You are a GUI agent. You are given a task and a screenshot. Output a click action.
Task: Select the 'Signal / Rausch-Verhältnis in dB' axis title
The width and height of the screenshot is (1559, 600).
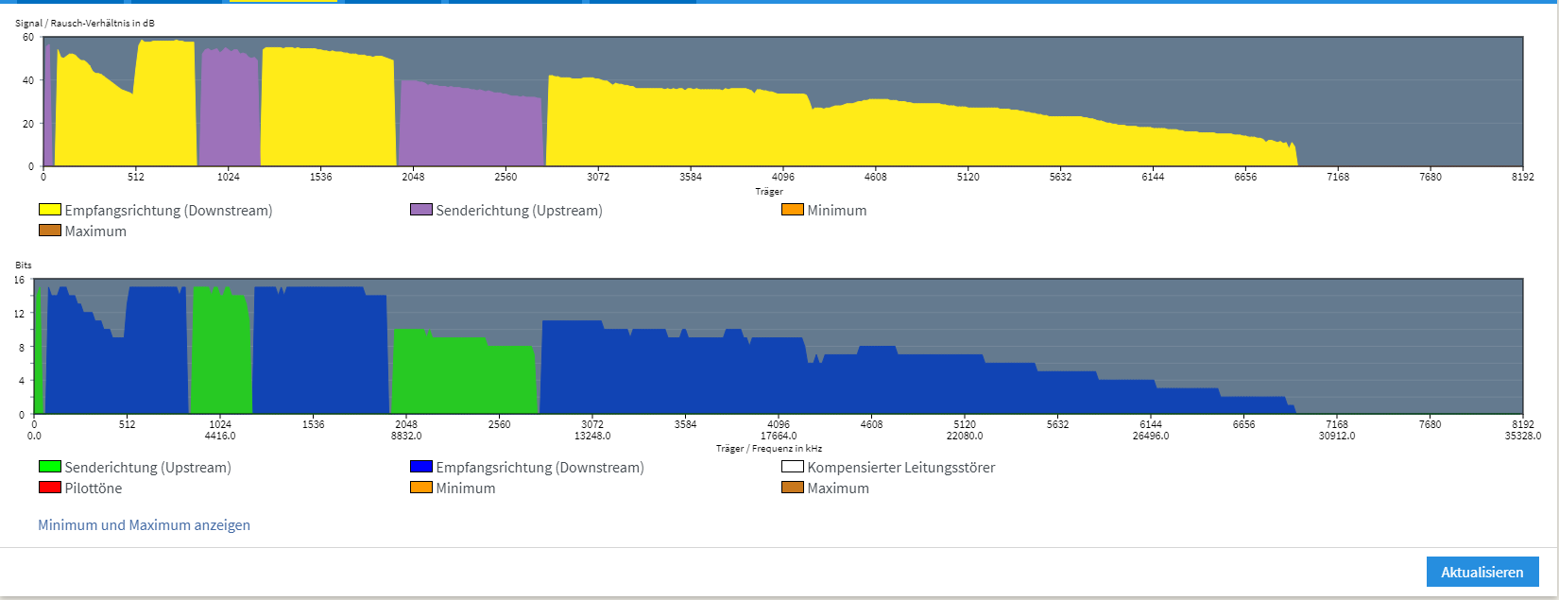point(85,23)
